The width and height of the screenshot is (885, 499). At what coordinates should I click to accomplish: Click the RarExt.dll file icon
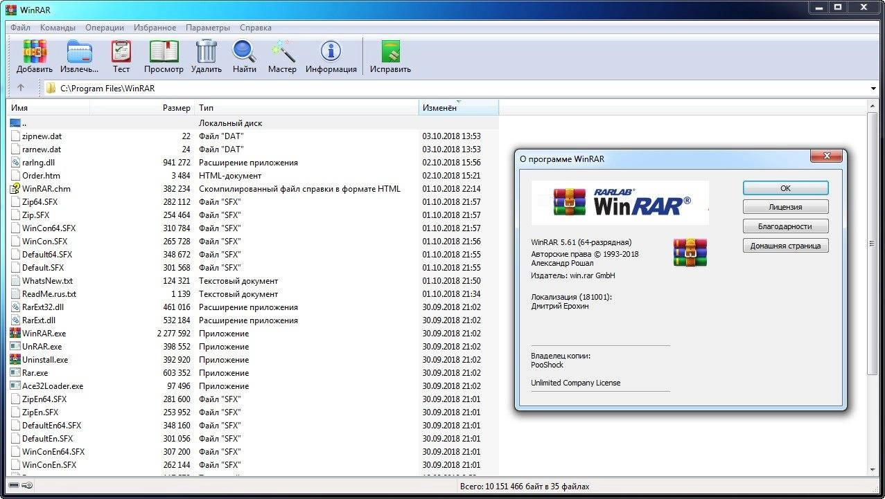[x=15, y=320]
